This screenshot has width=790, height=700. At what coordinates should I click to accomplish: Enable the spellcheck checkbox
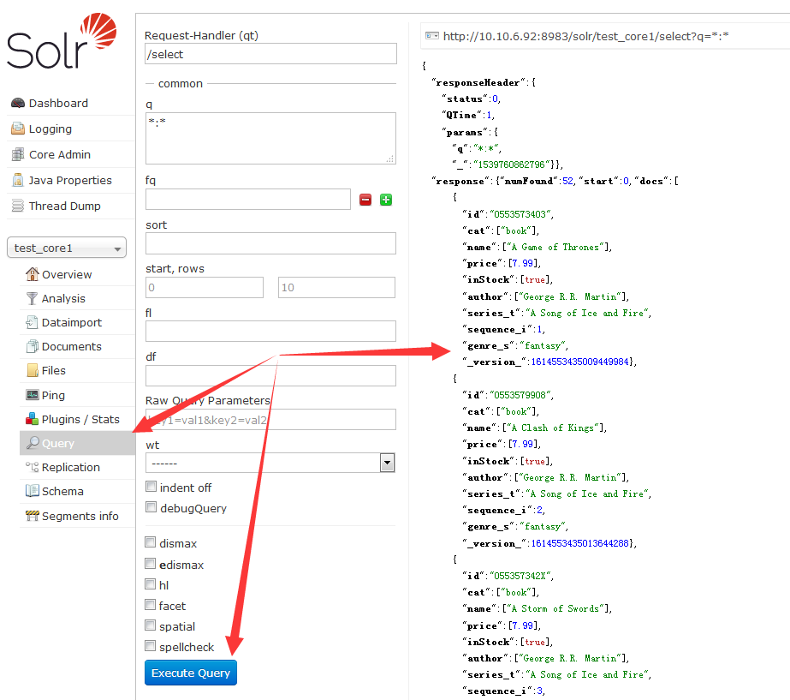[150, 647]
